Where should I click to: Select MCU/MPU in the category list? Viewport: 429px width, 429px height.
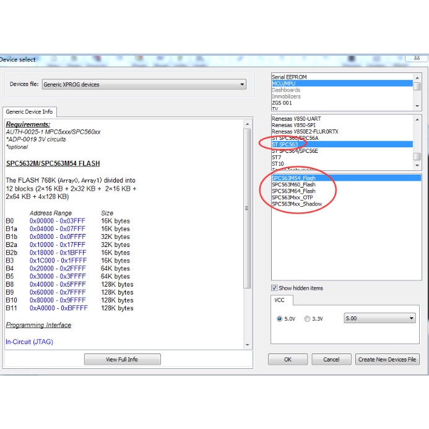tap(285, 84)
